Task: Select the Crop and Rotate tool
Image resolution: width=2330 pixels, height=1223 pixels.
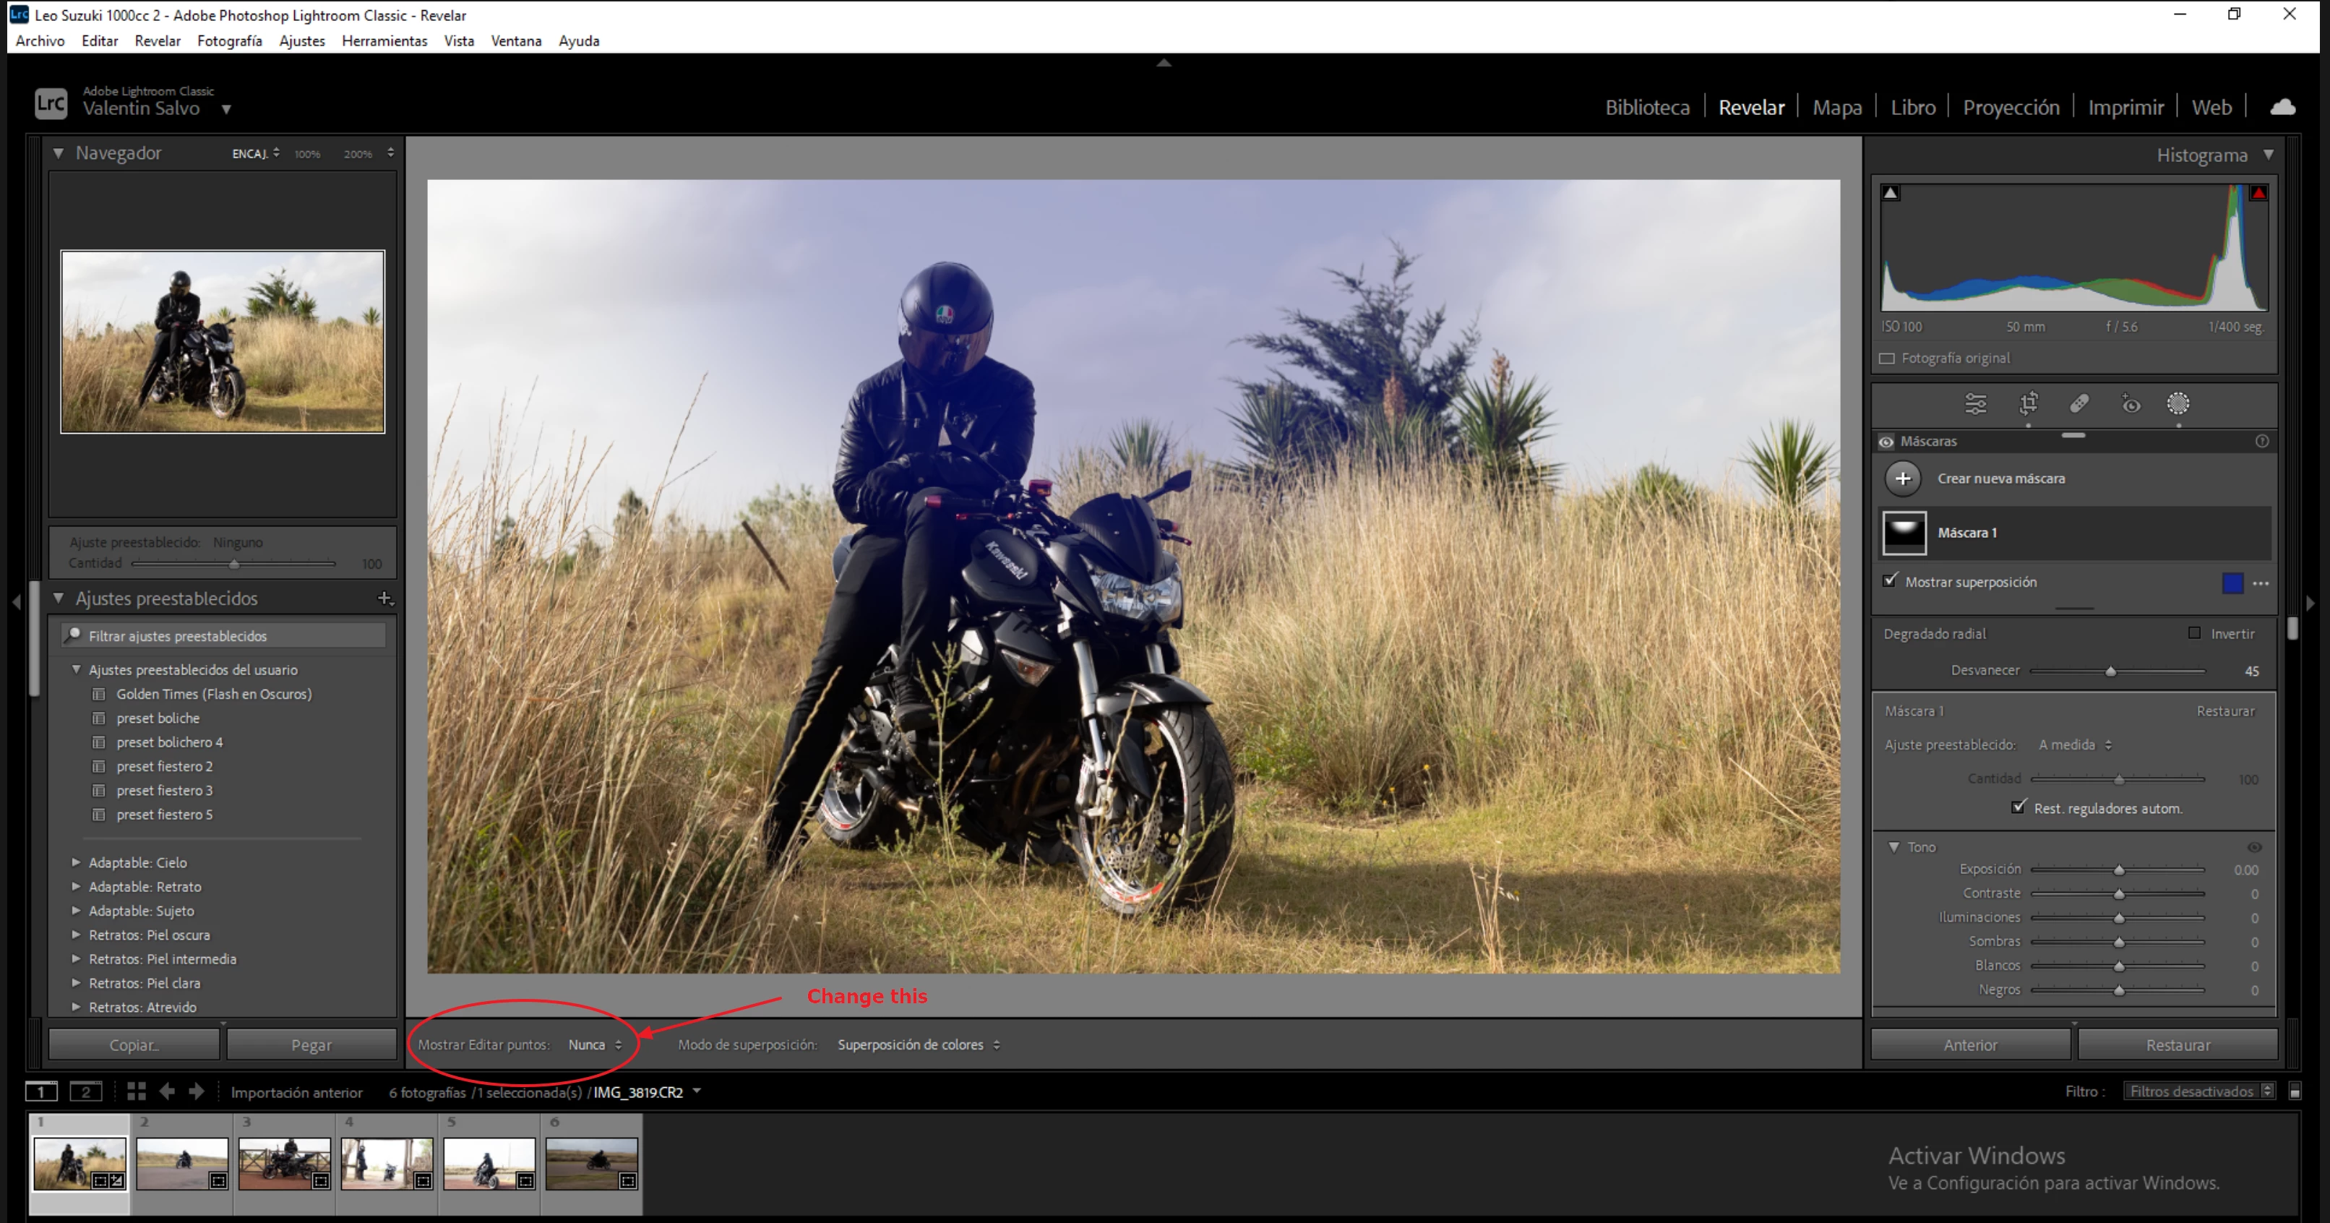Action: (x=2028, y=403)
